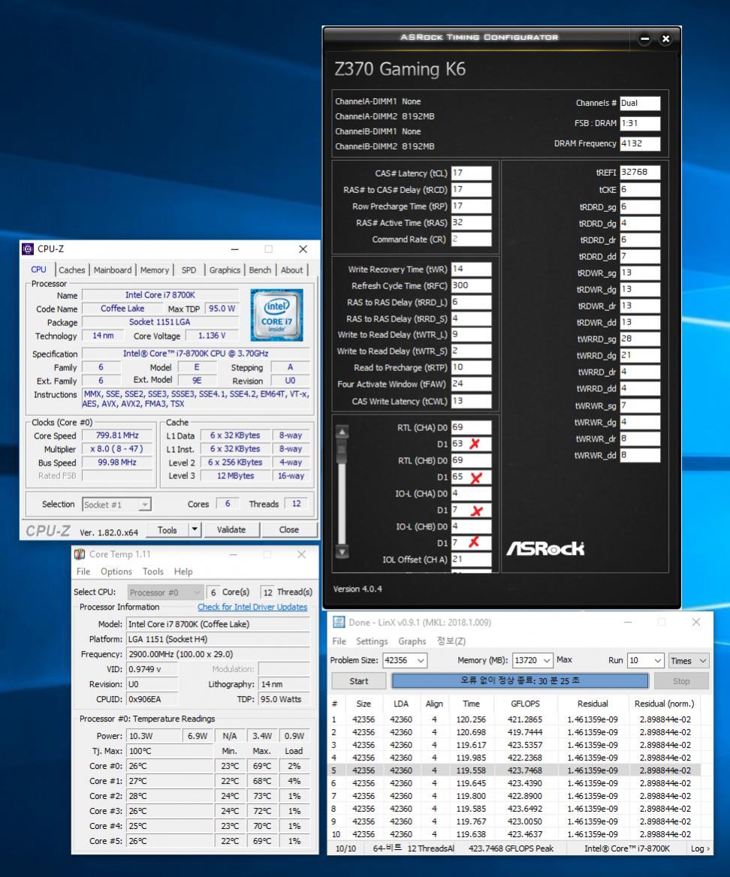Open the Settings menu in LinX
The image size is (730, 877).
372,641
